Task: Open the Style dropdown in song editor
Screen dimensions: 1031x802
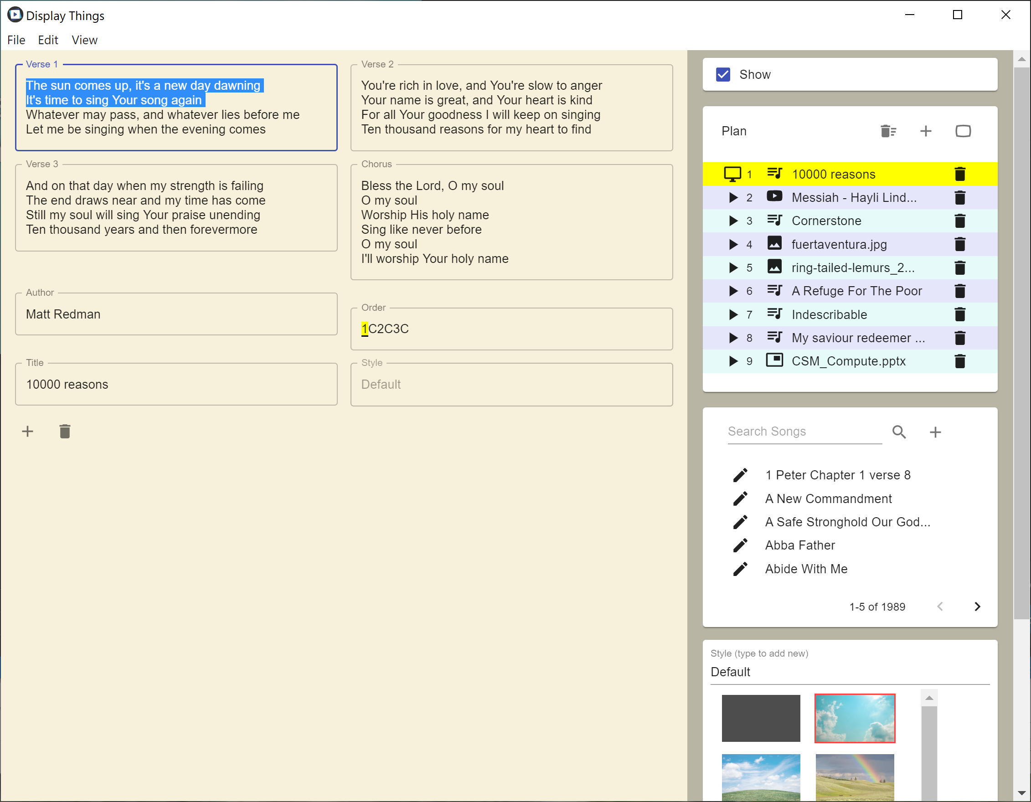Action: (x=511, y=384)
